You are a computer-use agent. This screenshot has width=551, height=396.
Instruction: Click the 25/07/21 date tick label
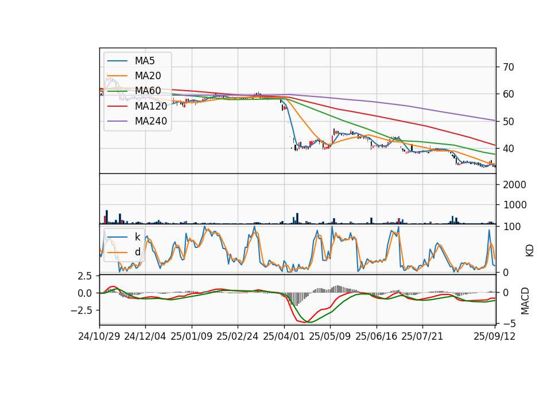tap(422, 336)
